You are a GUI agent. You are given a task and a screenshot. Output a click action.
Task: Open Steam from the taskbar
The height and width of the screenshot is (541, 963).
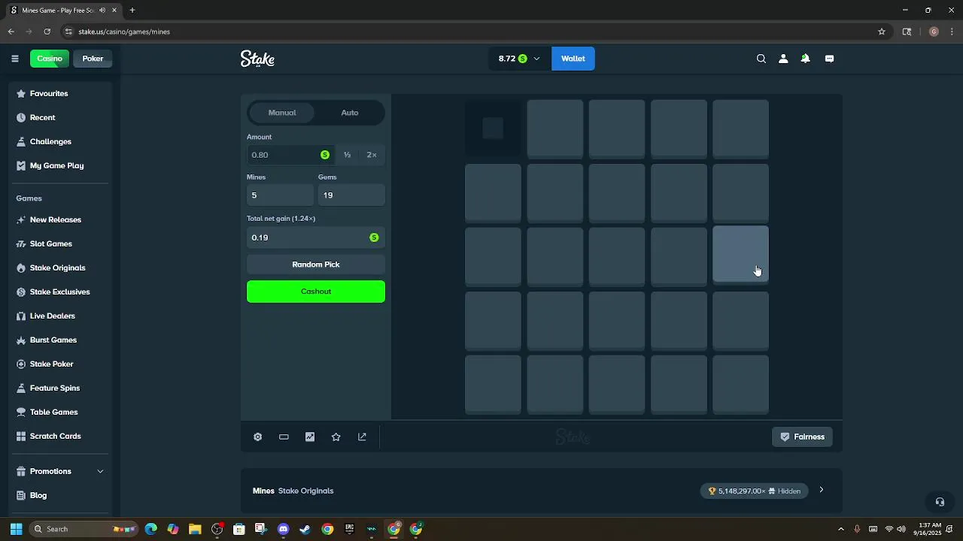pos(305,529)
